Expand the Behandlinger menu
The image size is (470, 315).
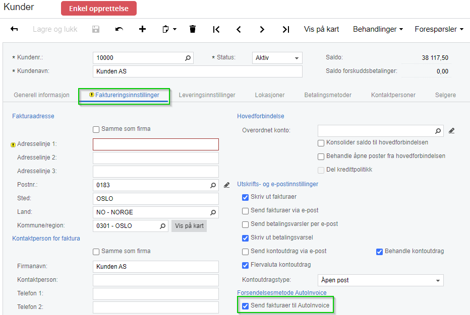[x=377, y=29]
